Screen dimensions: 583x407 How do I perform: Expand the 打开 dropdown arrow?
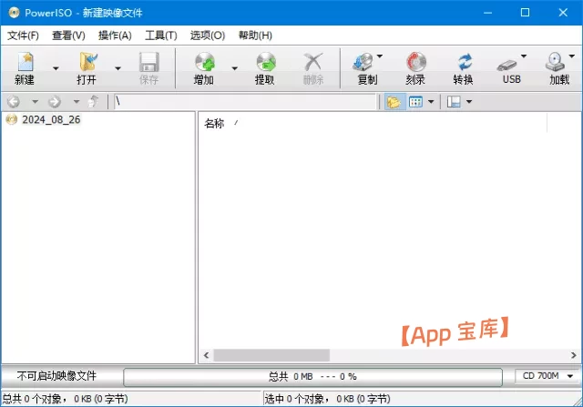(118, 68)
